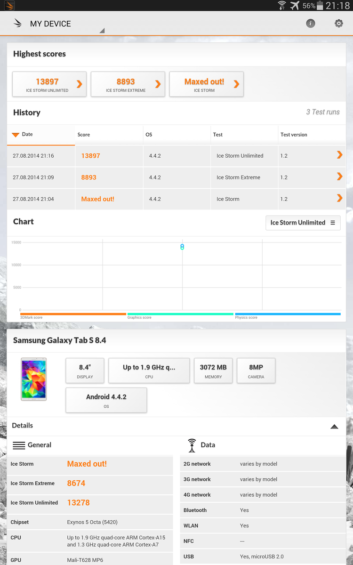This screenshot has height=565, width=353.
Task: Click the General section list icon
Action: click(x=19, y=445)
